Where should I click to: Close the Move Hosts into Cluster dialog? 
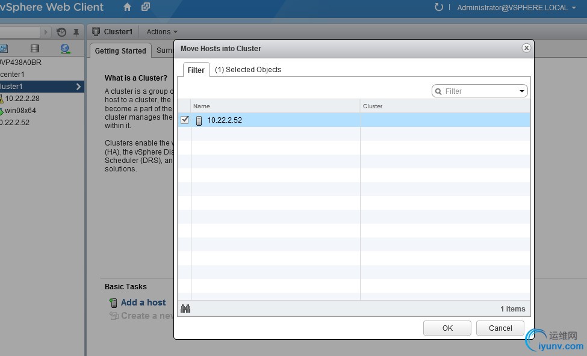coord(526,48)
